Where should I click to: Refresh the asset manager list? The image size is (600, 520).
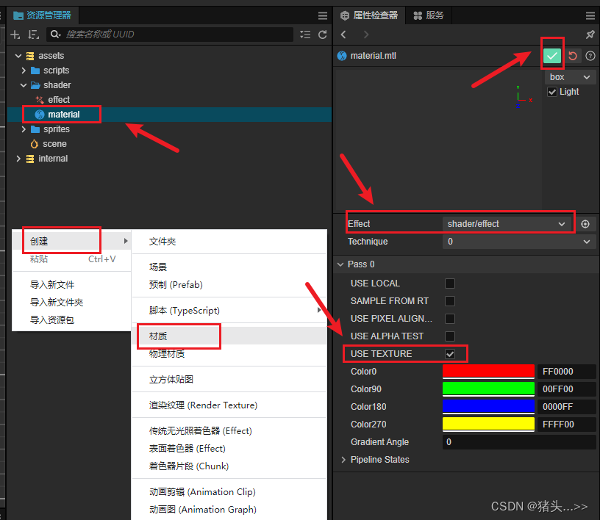pyautogui.click(x=323, y=34)
